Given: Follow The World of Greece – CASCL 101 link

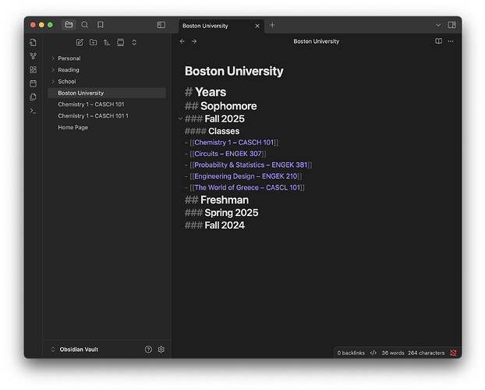Looking at the screenshot, I should tap(247, 187).
